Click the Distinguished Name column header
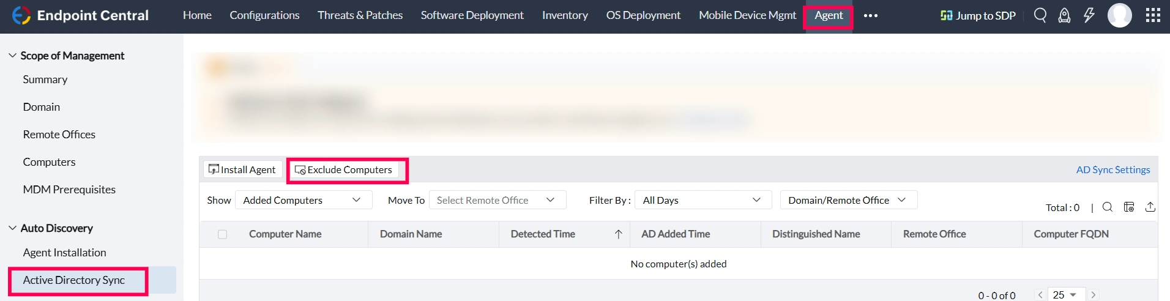1170x301 pixels. pyautogui.click(x=816, y=234)
